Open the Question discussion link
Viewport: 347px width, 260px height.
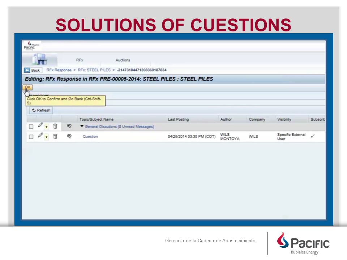tap(90, 136)
